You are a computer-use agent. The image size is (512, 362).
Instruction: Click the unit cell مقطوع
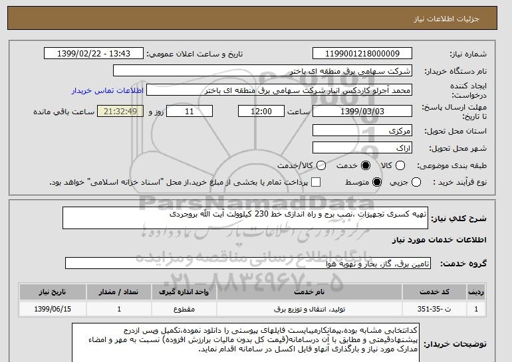tap(184, 309)
